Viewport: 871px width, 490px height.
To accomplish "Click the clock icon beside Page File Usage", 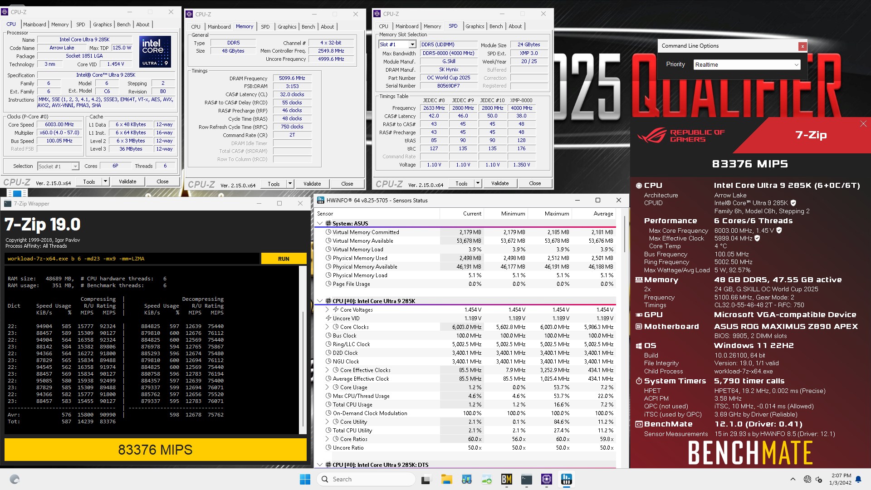I will 328,284.
